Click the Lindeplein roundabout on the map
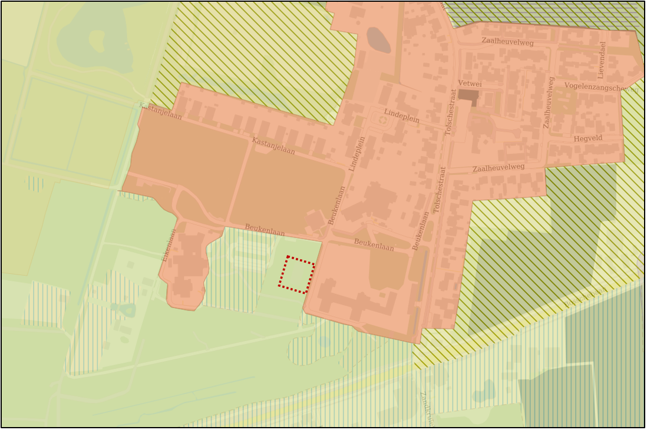The height and width of the screenshot is (430, 647). [x=384, y=121]
